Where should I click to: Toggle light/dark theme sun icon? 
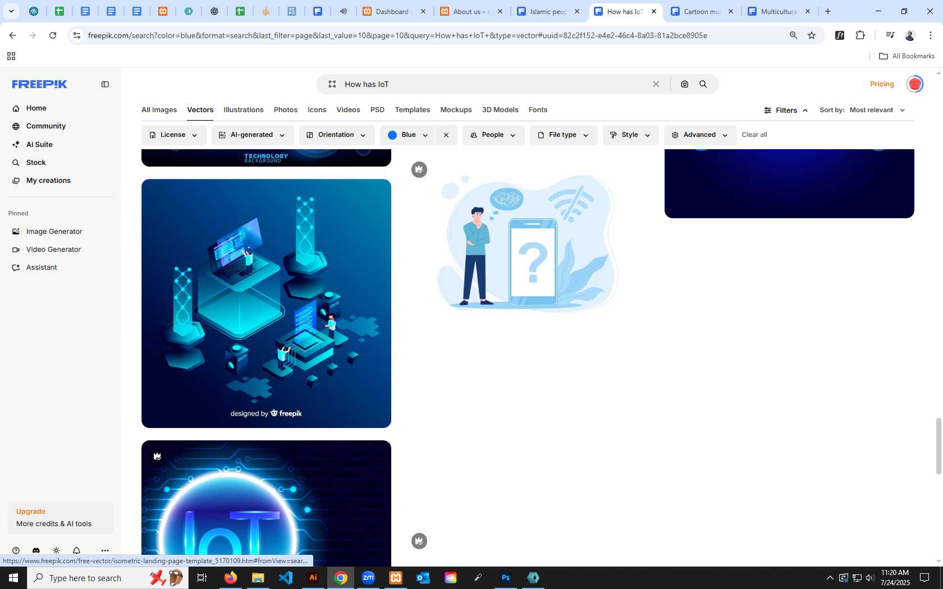[56, 550]
